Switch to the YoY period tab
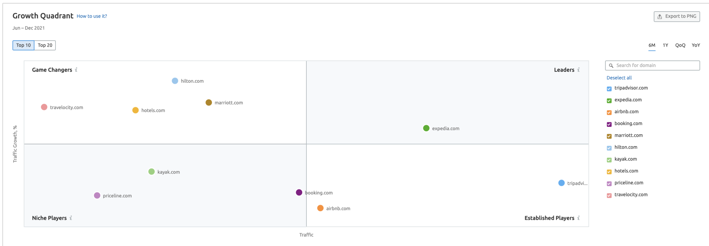This screenshot has width=709, height=246. point(696,45)
